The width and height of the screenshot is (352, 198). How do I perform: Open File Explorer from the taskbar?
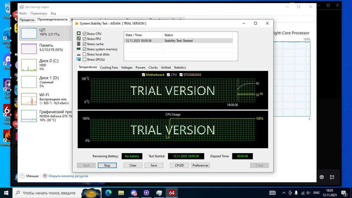tap(121, 193)
